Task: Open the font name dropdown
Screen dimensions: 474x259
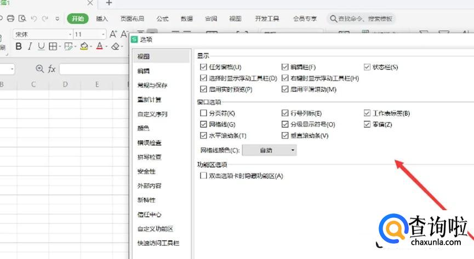Action: [70, 35]
